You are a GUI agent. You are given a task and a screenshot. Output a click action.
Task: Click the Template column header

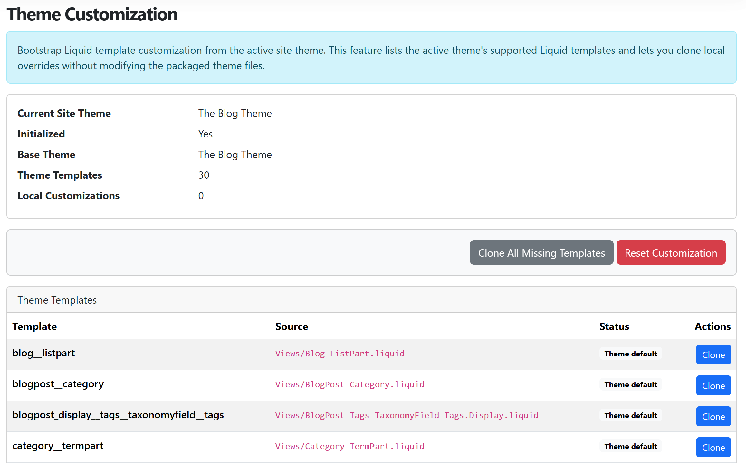click(x=34, y=326)
